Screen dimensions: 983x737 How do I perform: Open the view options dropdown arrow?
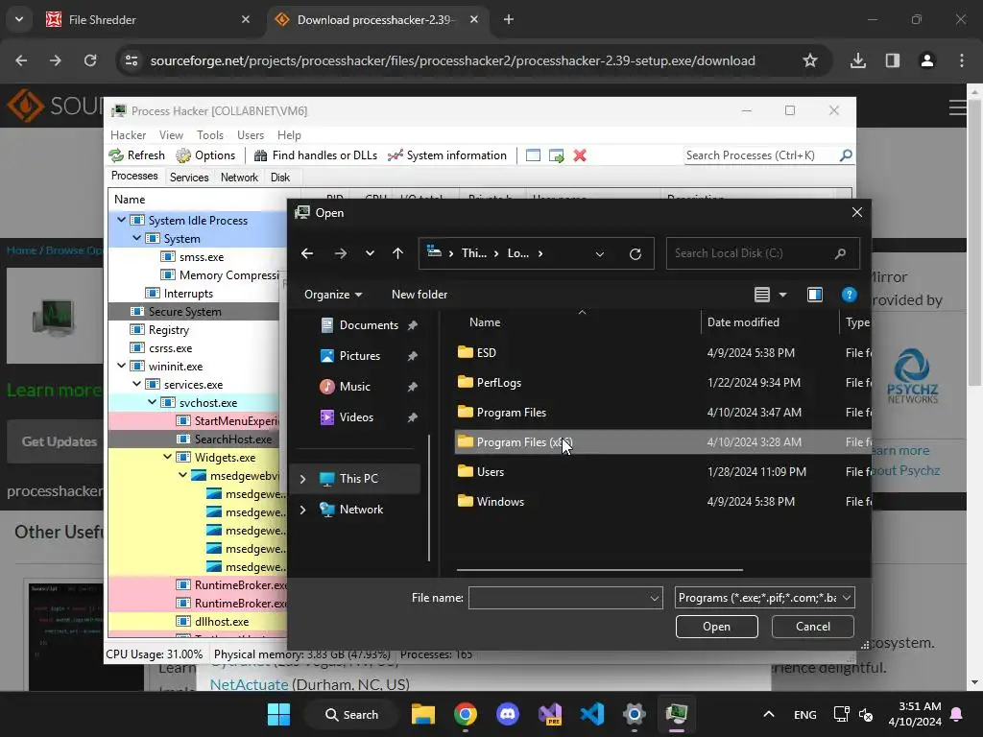click(x=782, y=295)
